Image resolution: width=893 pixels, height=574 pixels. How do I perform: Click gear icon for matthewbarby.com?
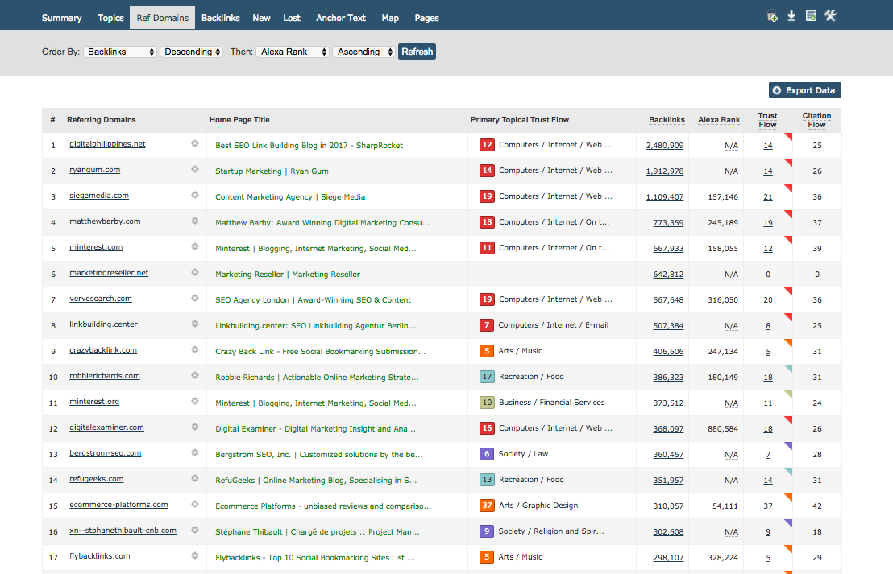pyautogui.click(x=195, y=221)
